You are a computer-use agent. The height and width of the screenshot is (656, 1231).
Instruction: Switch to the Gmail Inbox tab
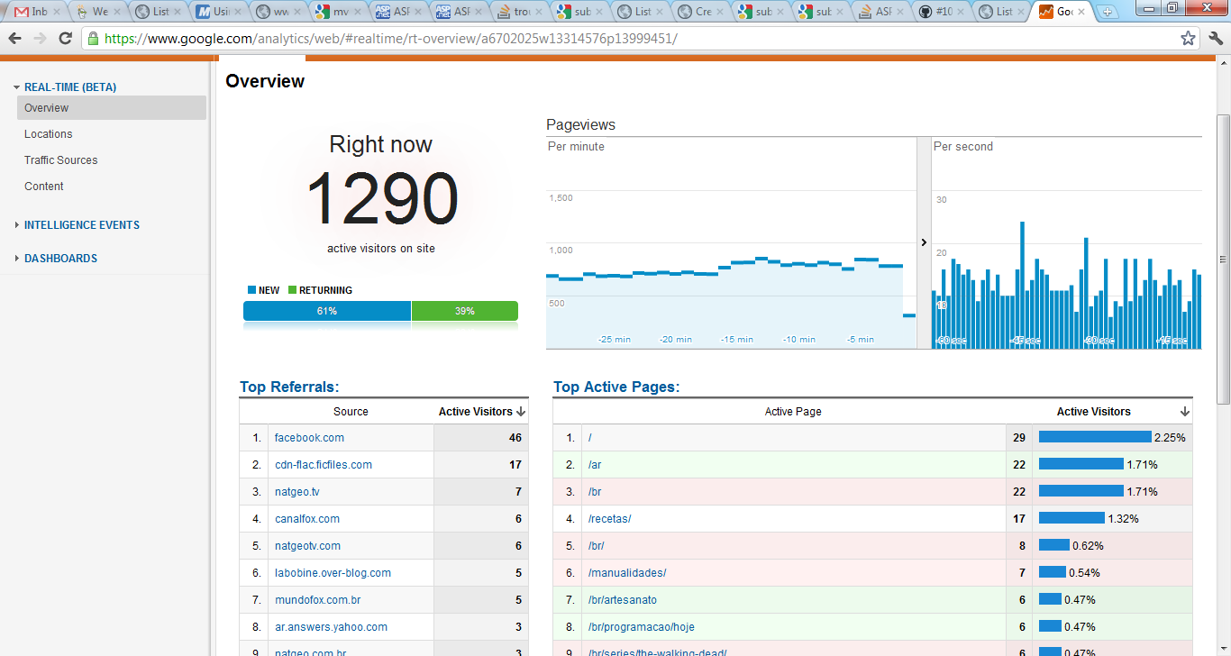36,12
